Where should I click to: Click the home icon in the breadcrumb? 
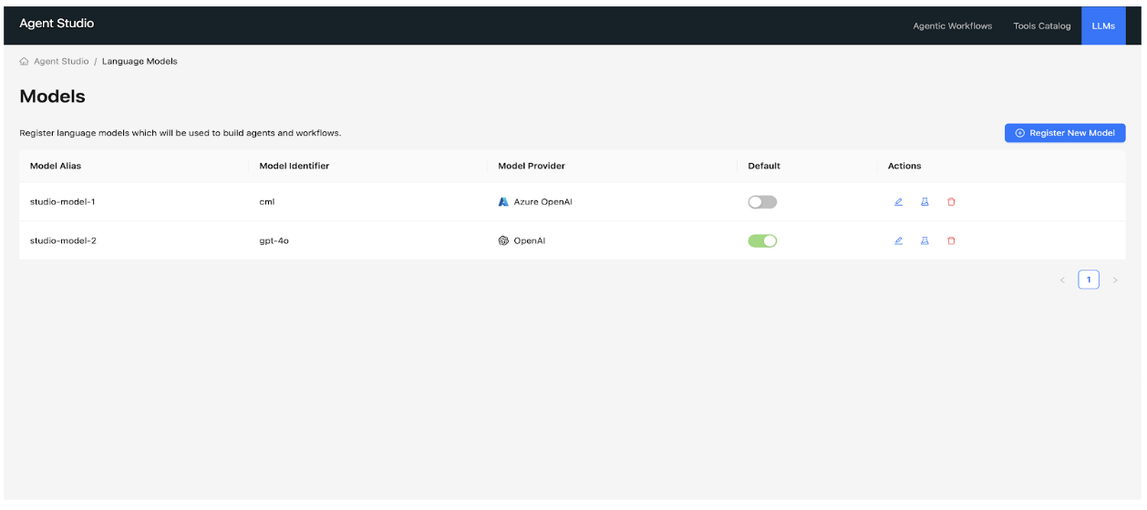tap(24, 62)
